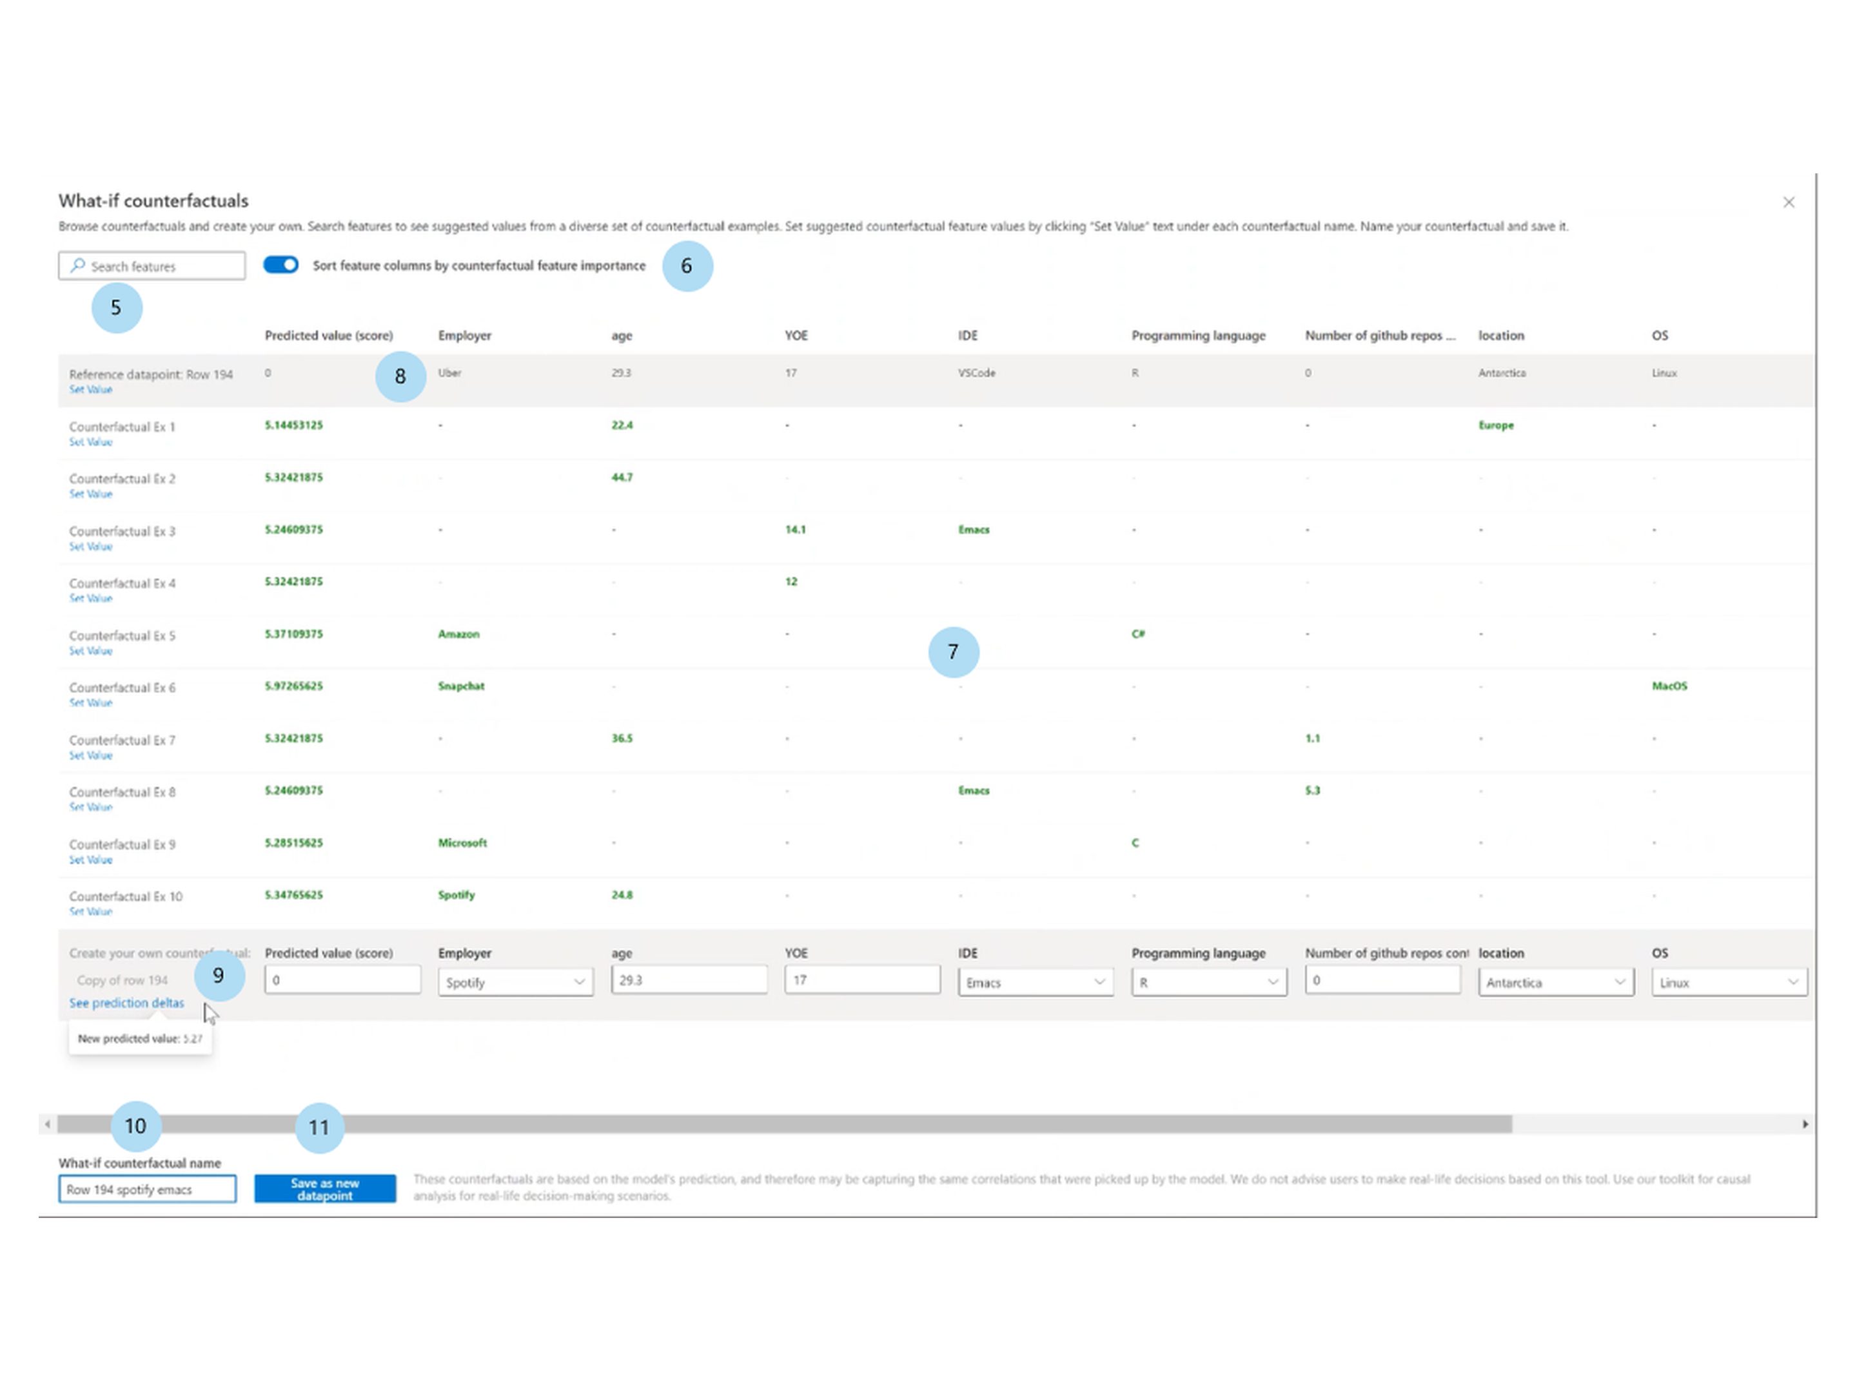Click the VSCode reference IDE value
Viewport: 1857px width, 1392px height.
[x=976, y=372]
